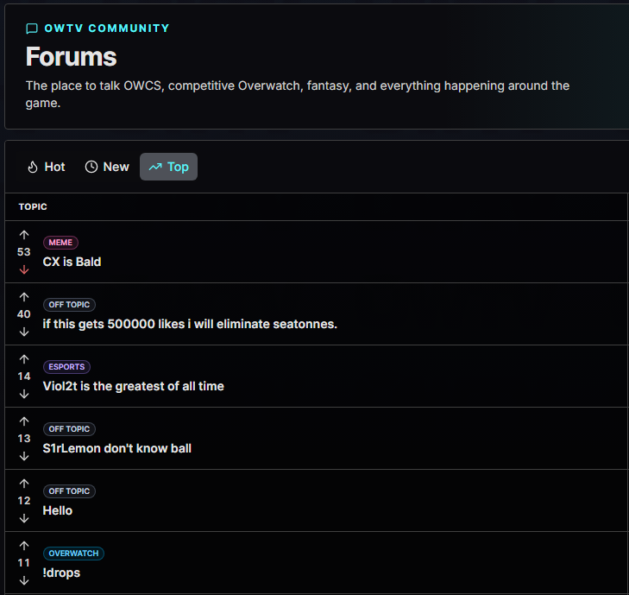Open the 'if this gets 500000 likes' thread
Viewport: 629px width, 595px height.
190,324
